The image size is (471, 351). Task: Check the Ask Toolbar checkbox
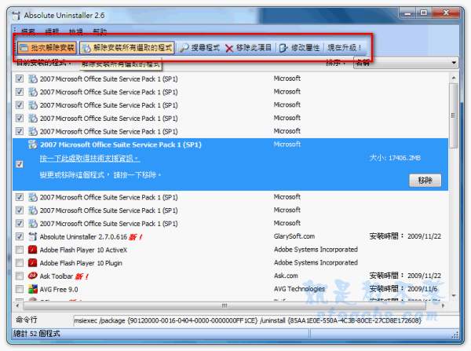pos(20,276)
